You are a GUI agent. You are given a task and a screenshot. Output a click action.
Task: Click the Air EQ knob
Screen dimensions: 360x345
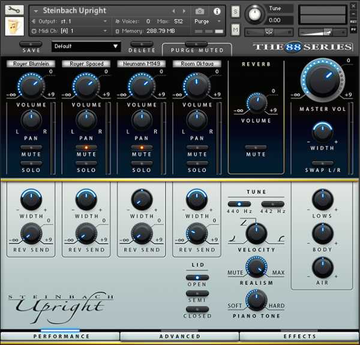(323, 267)
